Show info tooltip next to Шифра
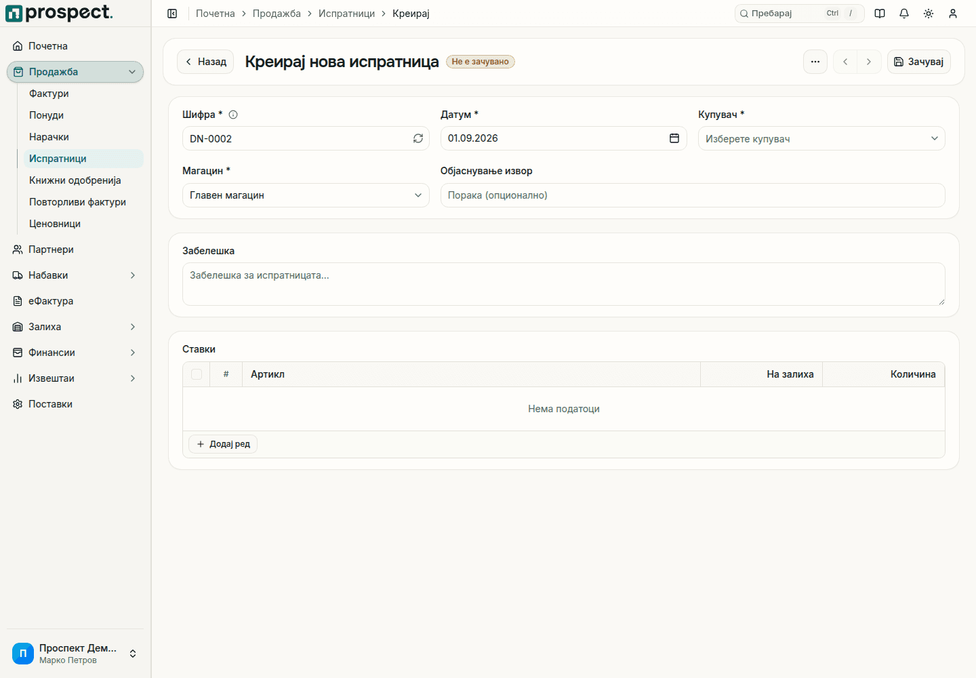976x678 pixels. coord(233,115)
